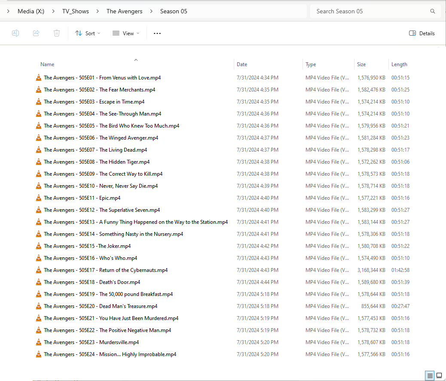Click the file icon beside Epic.mp4
Screen dimensions: 446x381
[x=38, y=198]
